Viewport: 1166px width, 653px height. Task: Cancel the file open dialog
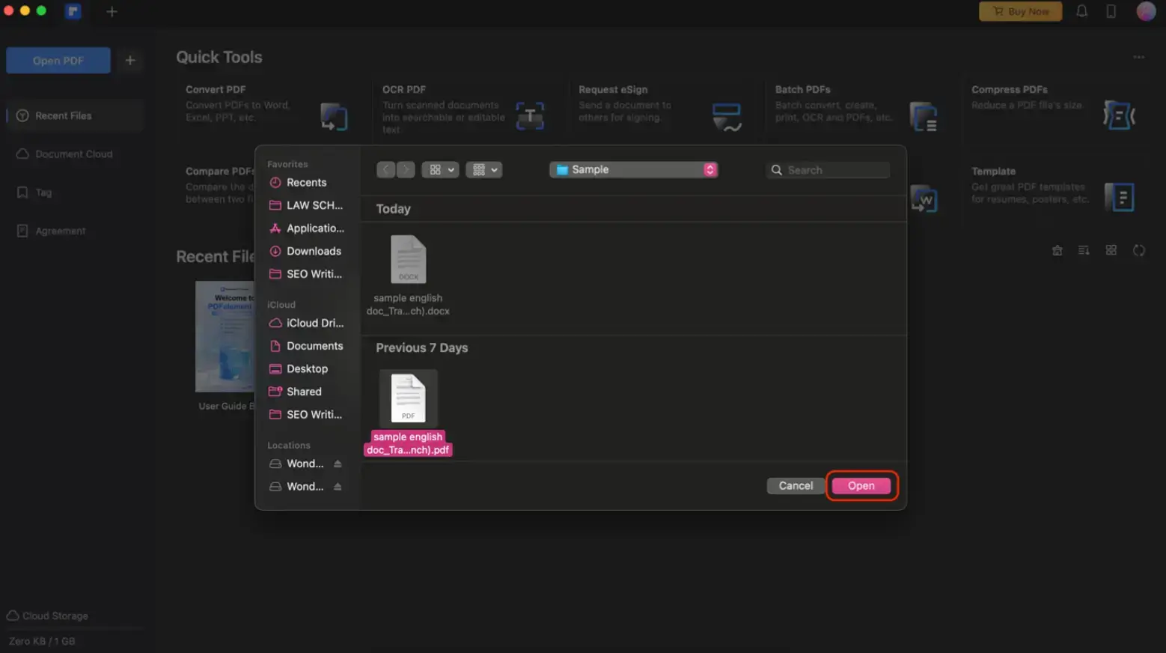point(795,485)
